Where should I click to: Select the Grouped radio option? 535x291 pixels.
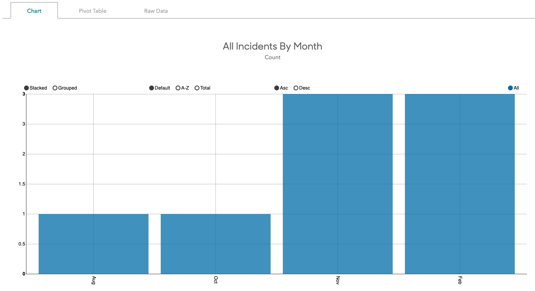pyautogui.click(x=65, y=88)
